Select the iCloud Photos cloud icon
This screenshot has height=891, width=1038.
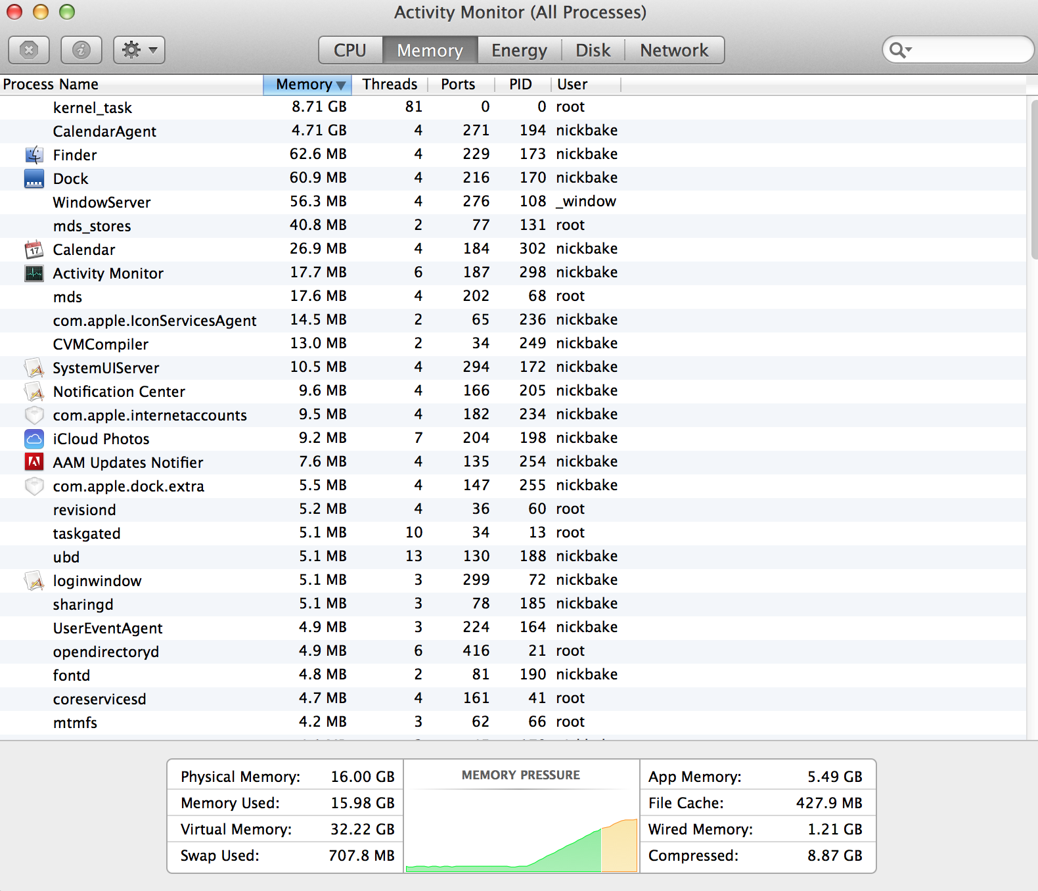click(34, 439)
